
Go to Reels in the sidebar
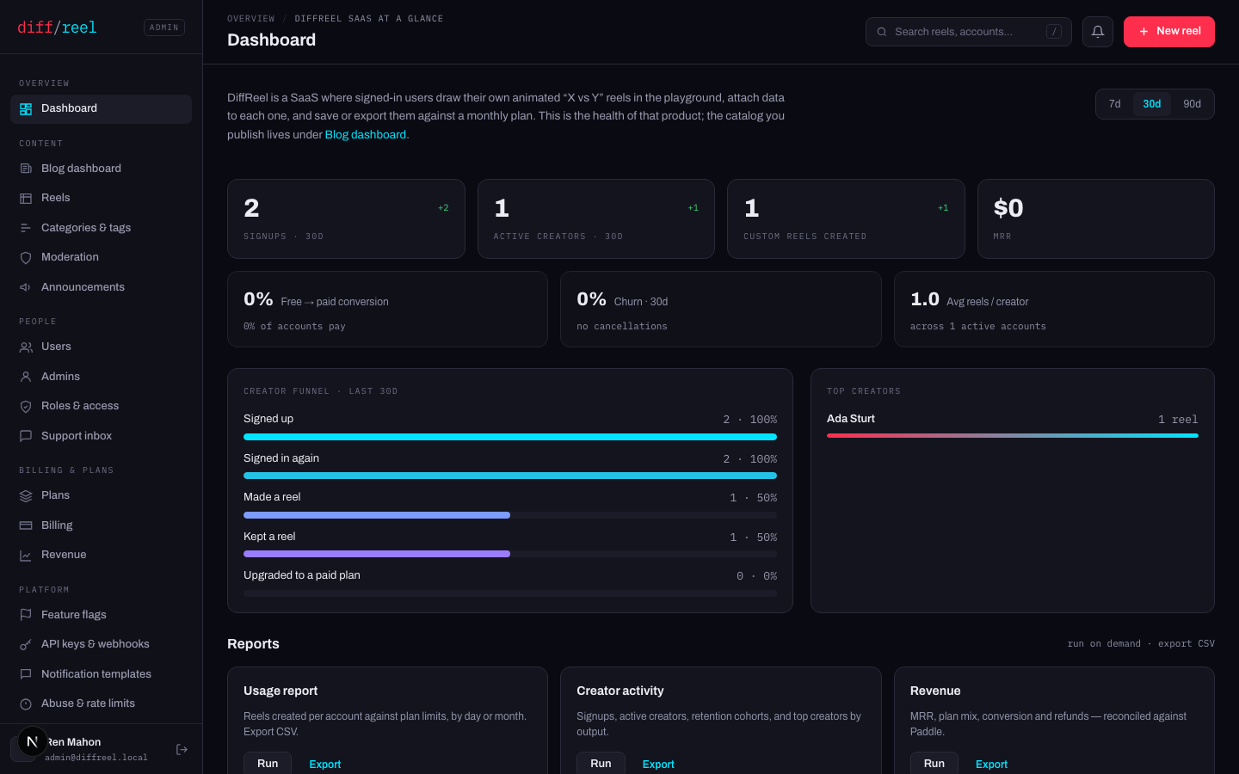pos(101,198)
